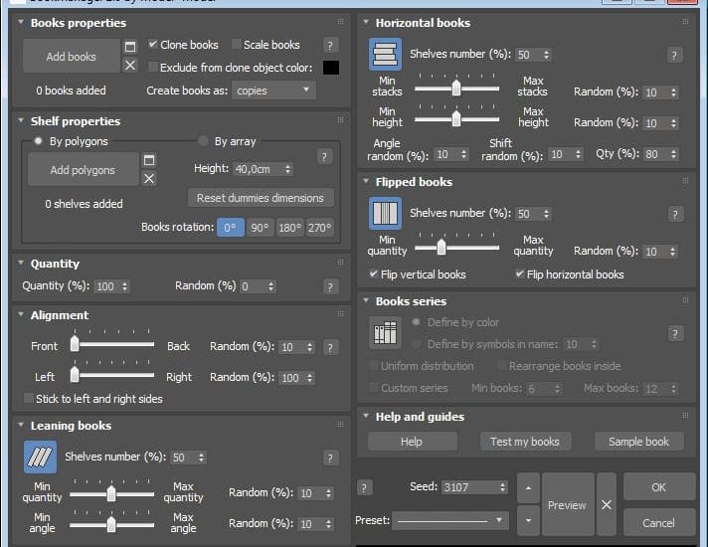Collapse the Help and guides section header

point(365,417)
